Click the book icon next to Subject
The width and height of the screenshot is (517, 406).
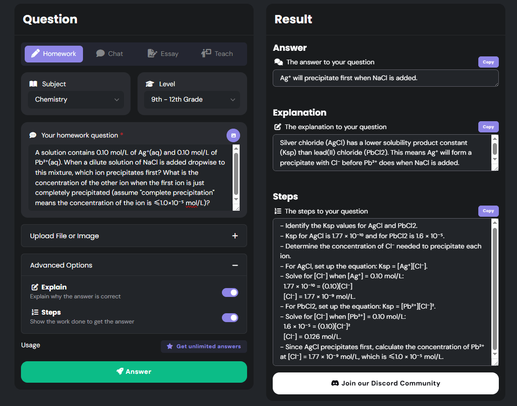click(33, 83)
